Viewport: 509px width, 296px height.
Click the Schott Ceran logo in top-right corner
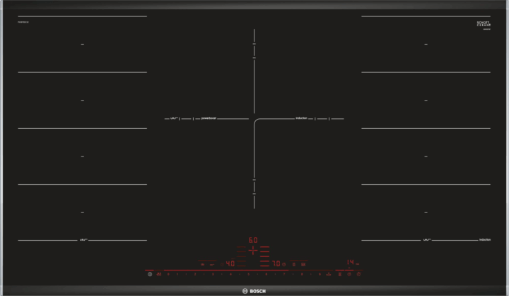click(x=484, y=25)
